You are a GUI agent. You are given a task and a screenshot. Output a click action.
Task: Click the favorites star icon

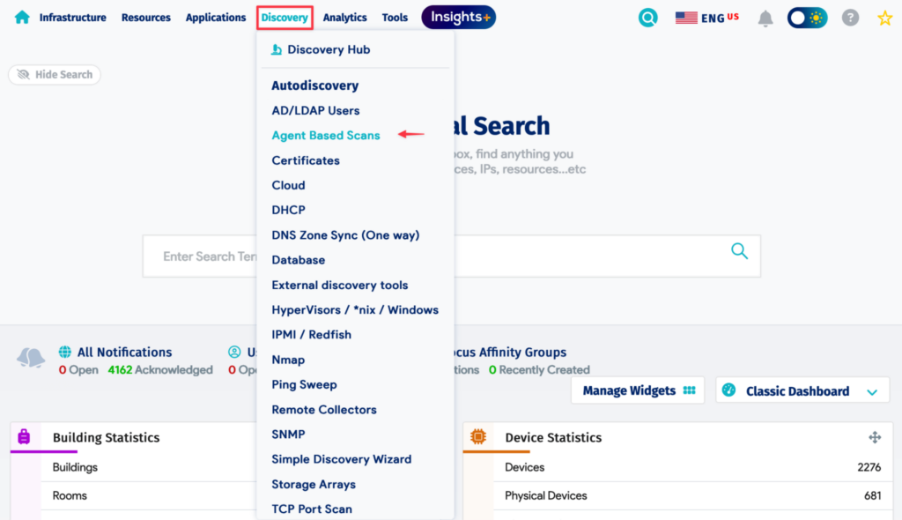(x=884, y=18)
